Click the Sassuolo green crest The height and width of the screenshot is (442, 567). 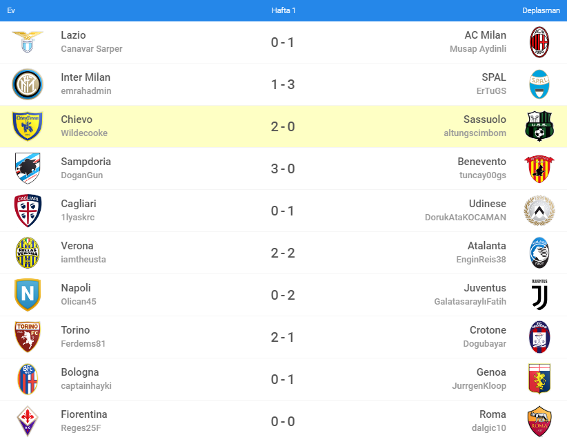[x=539, y=126]
